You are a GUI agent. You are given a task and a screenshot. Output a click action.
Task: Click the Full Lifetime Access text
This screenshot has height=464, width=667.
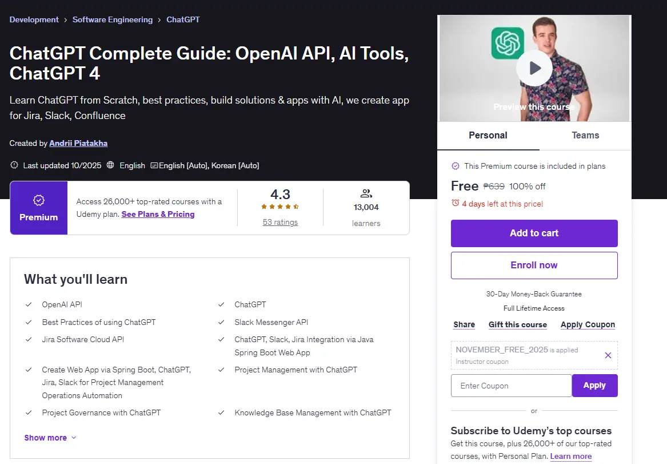(534, 308)
